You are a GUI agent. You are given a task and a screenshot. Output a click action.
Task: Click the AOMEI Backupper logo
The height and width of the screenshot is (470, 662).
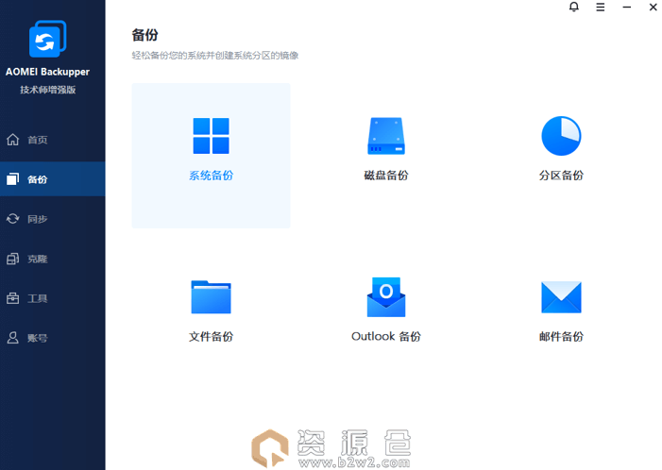click(x=47, y=39)
